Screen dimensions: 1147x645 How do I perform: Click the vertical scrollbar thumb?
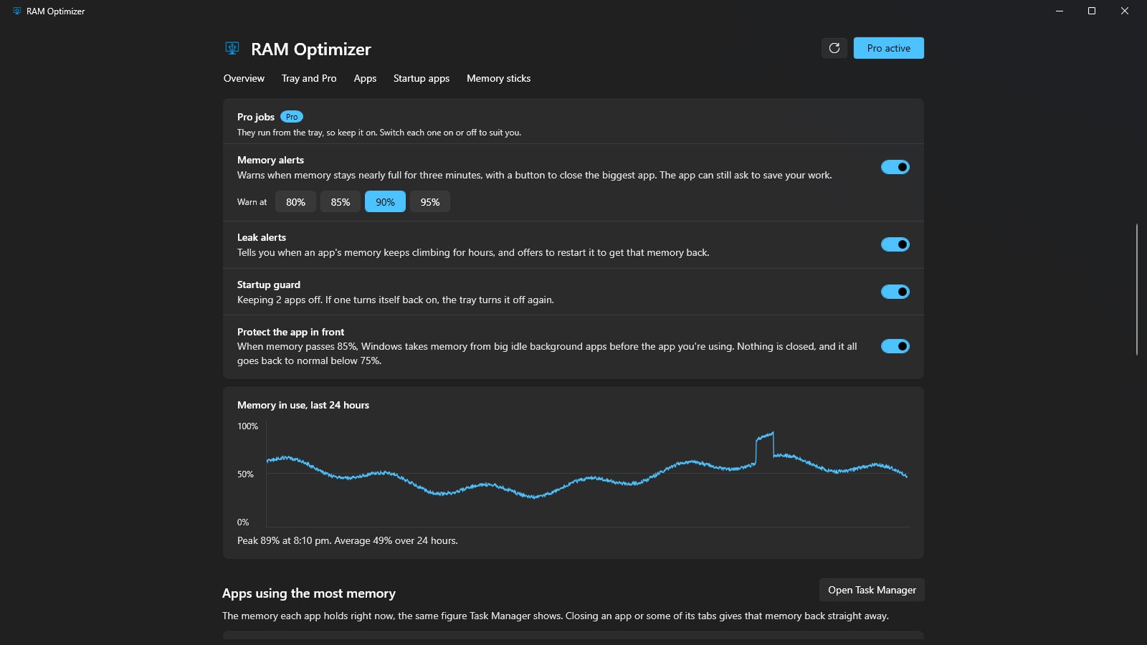[x=1137, y=290]
